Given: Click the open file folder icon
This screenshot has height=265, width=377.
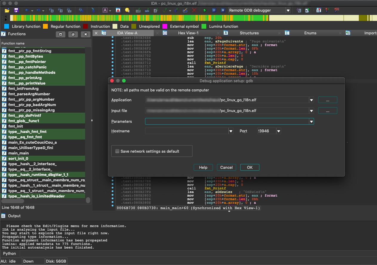Looking at the screenshot, I should (7, 10).
